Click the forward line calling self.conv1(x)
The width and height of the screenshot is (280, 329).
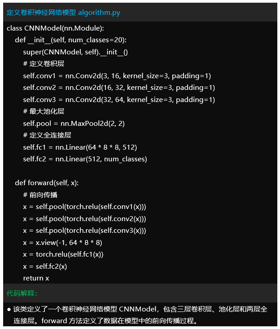coord(84,207)
